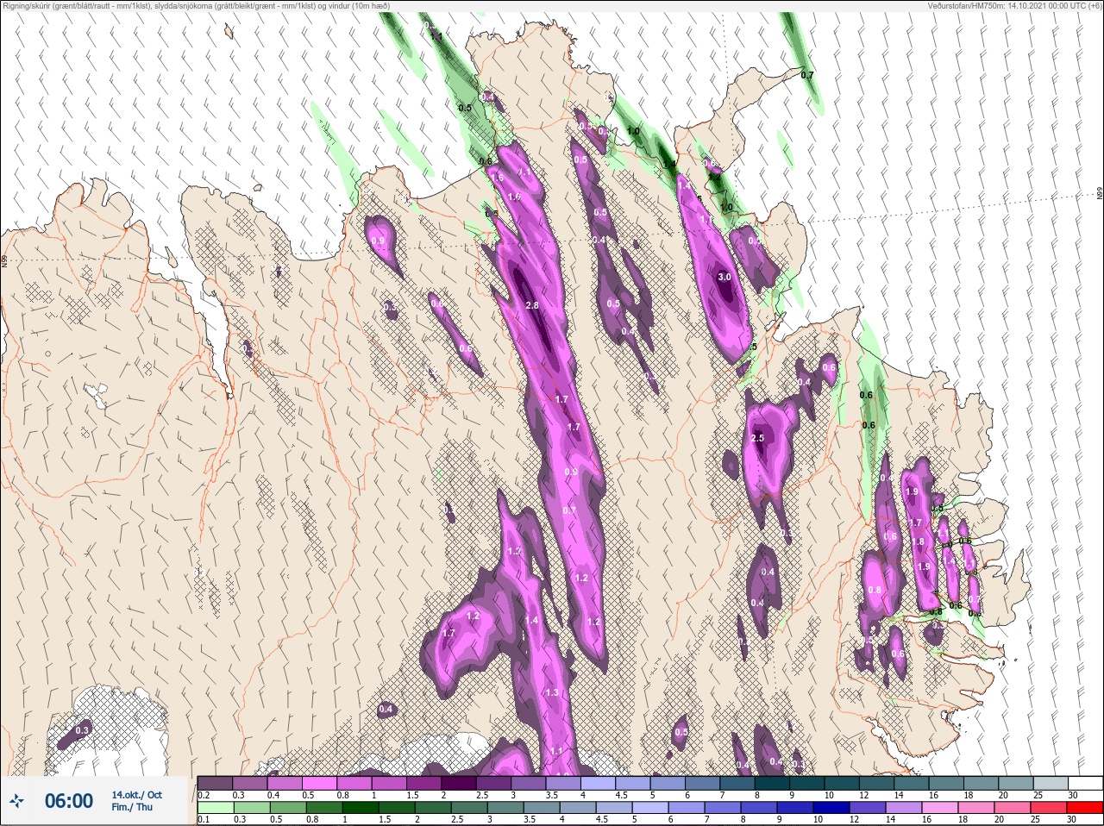Click the weekday label Fim./ Thu

pyautogui.click(x=132, y=807)
